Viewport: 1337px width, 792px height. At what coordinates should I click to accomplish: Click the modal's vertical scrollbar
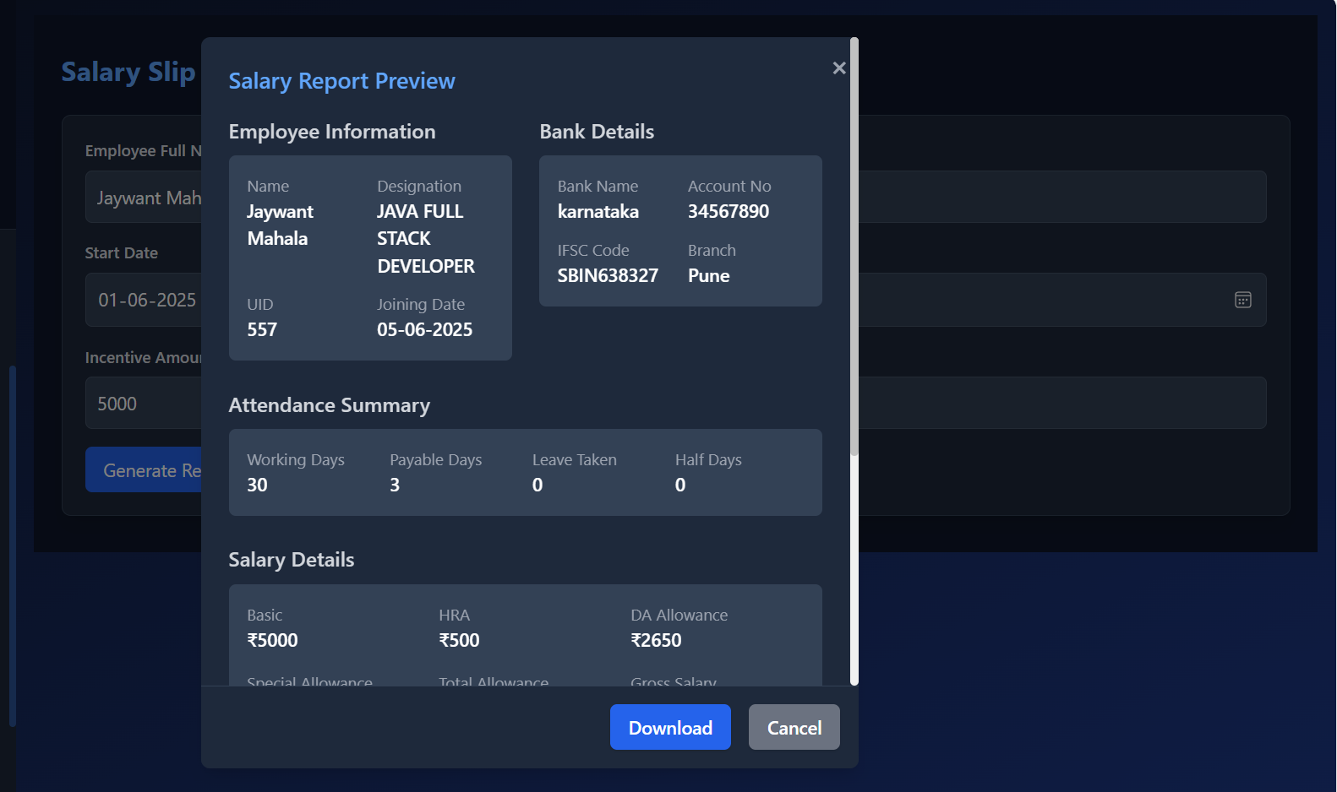(x=854, y=253)
